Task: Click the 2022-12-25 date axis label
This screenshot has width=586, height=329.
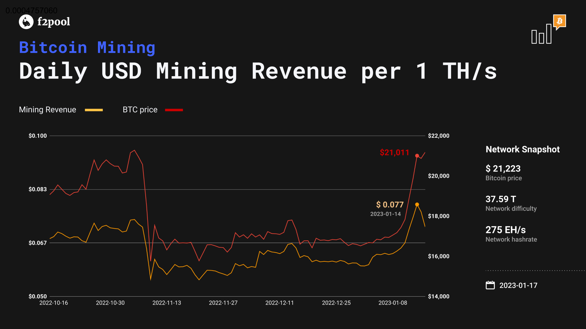Action: pos(336,303)
